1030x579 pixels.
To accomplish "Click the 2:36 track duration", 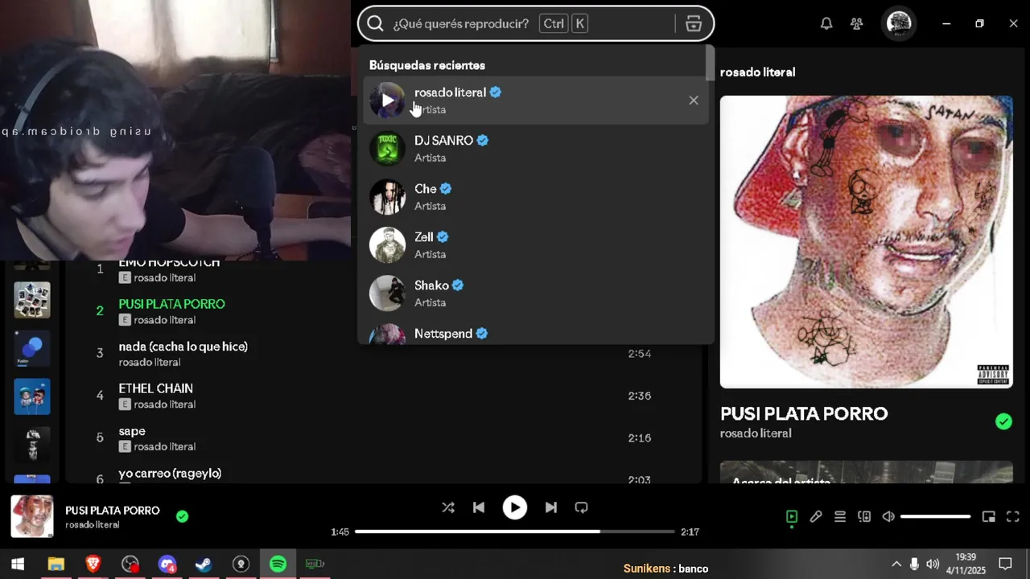I will coord(640,396).
